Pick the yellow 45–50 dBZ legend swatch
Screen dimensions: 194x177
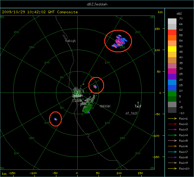coord(172,49)
